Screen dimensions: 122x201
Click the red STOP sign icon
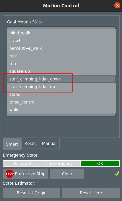(x=10, y=174)
